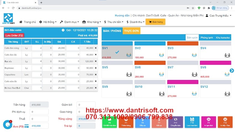Switch to the THỰC ĐƠN tab
The image size is (235, 132).
pyautogui.click(x=131, y=31)
